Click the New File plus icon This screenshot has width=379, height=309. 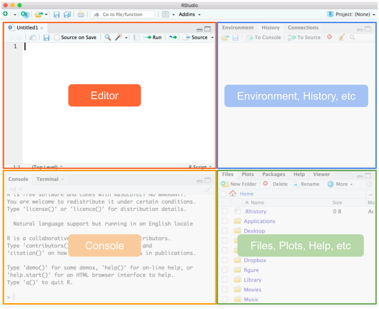(x=5, y=14)
